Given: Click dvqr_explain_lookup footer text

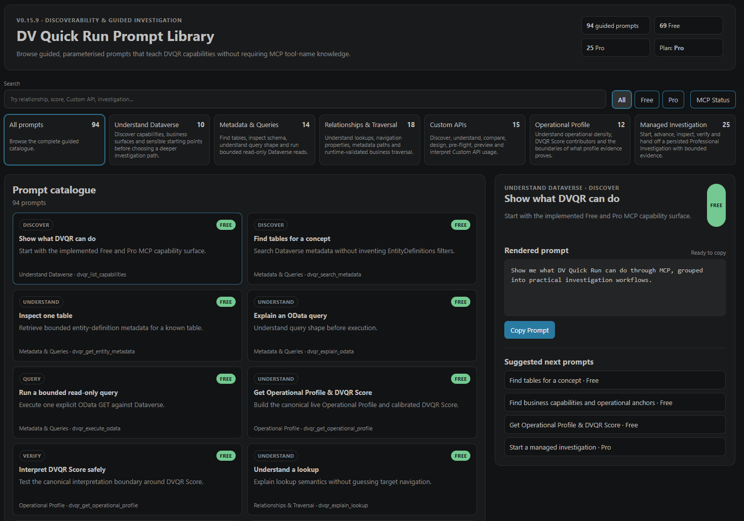Looking at the screenshot, I should click(x=343, y=505).
